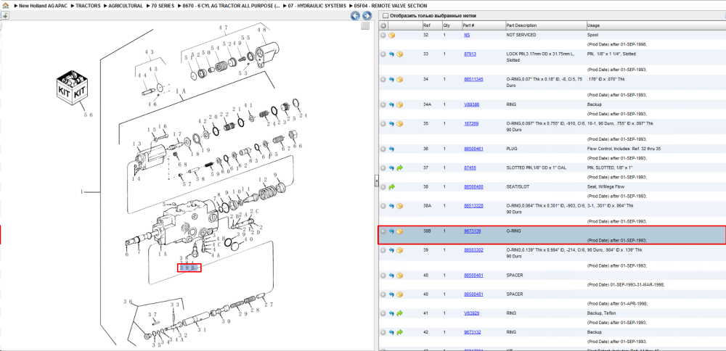This screenshot has height=351, width=726.
Task: Click '(Prod Date) after 01-APR-1998;' text
Action: [617, 304]
